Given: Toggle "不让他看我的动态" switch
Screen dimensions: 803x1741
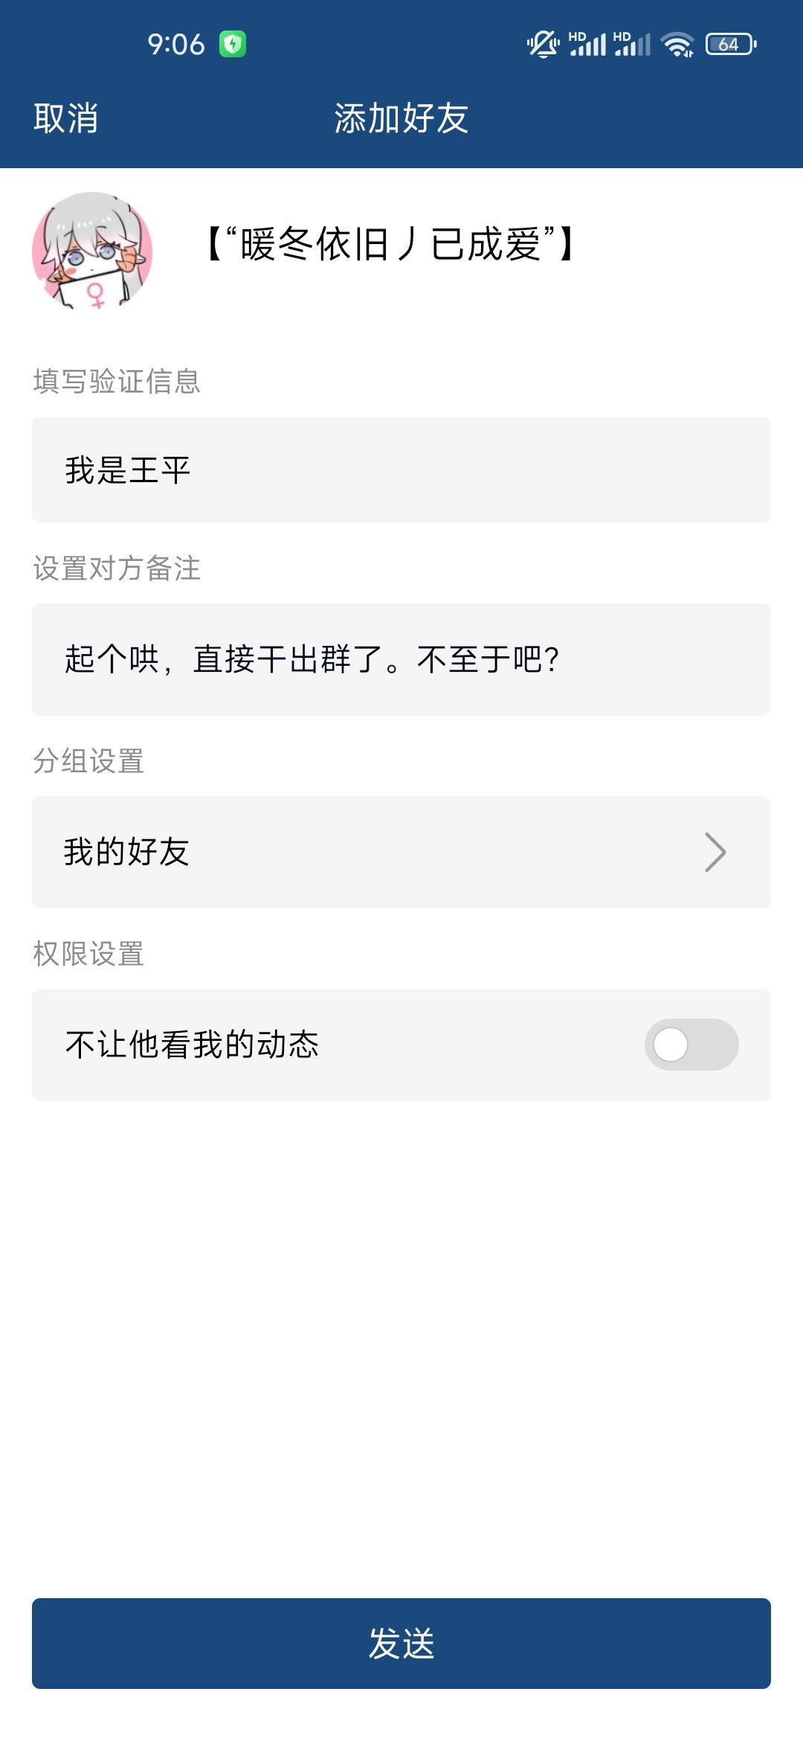Looking at the screenshot, I should pyautogui.click(x=691, y=1045).
